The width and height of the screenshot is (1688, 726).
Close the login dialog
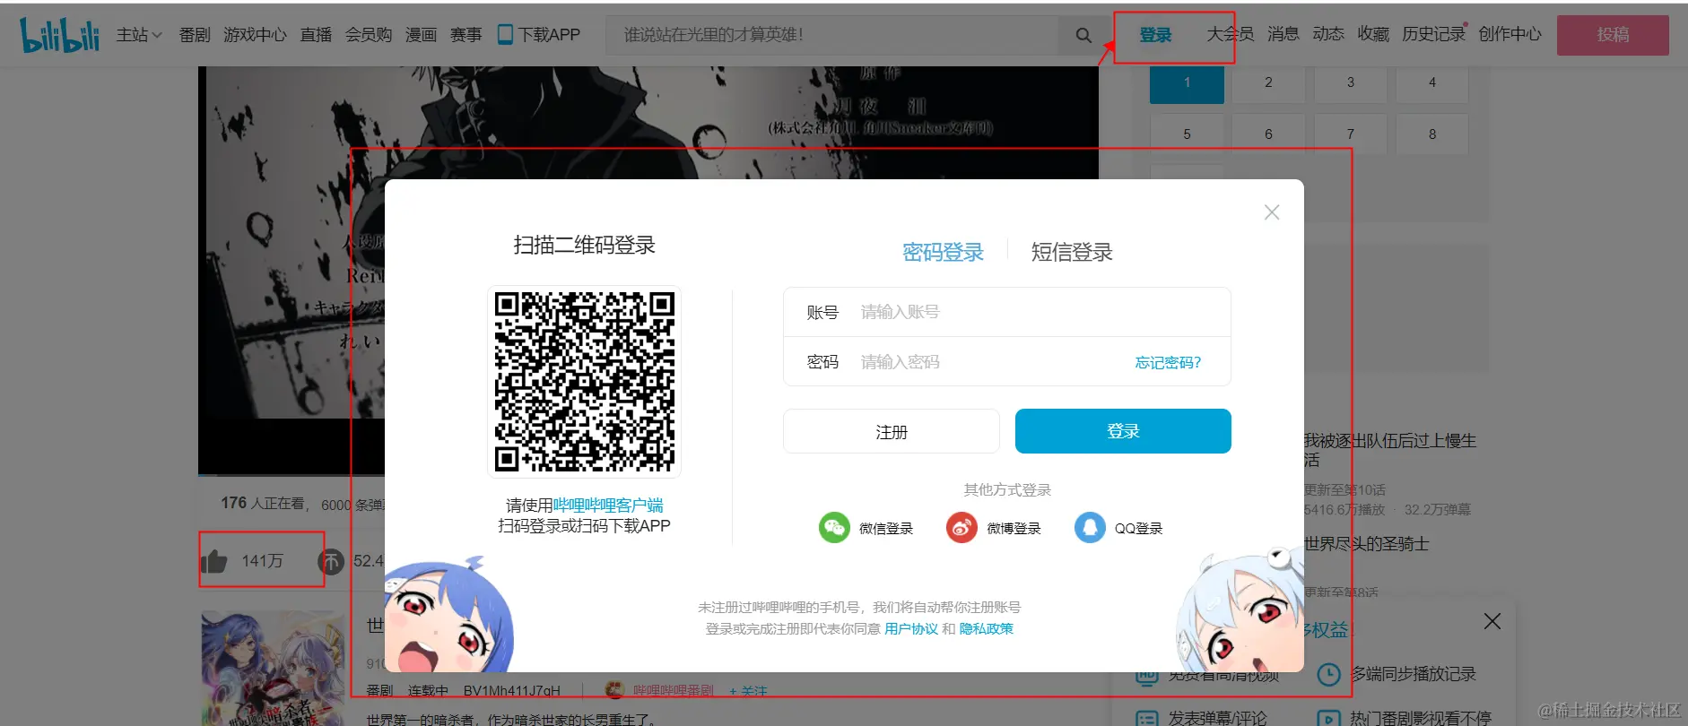coord(1272,212)
